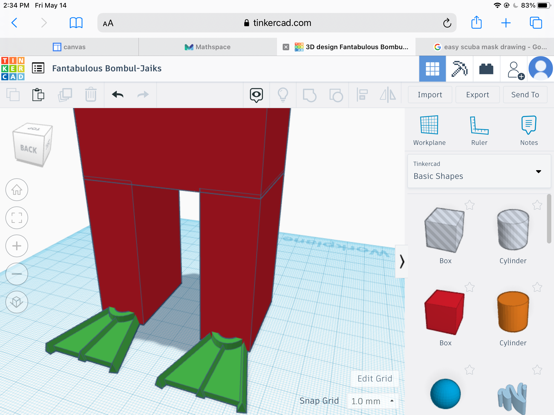Fit all in view
Viewport: 554px width, 415px height.
tap(17, 218)
